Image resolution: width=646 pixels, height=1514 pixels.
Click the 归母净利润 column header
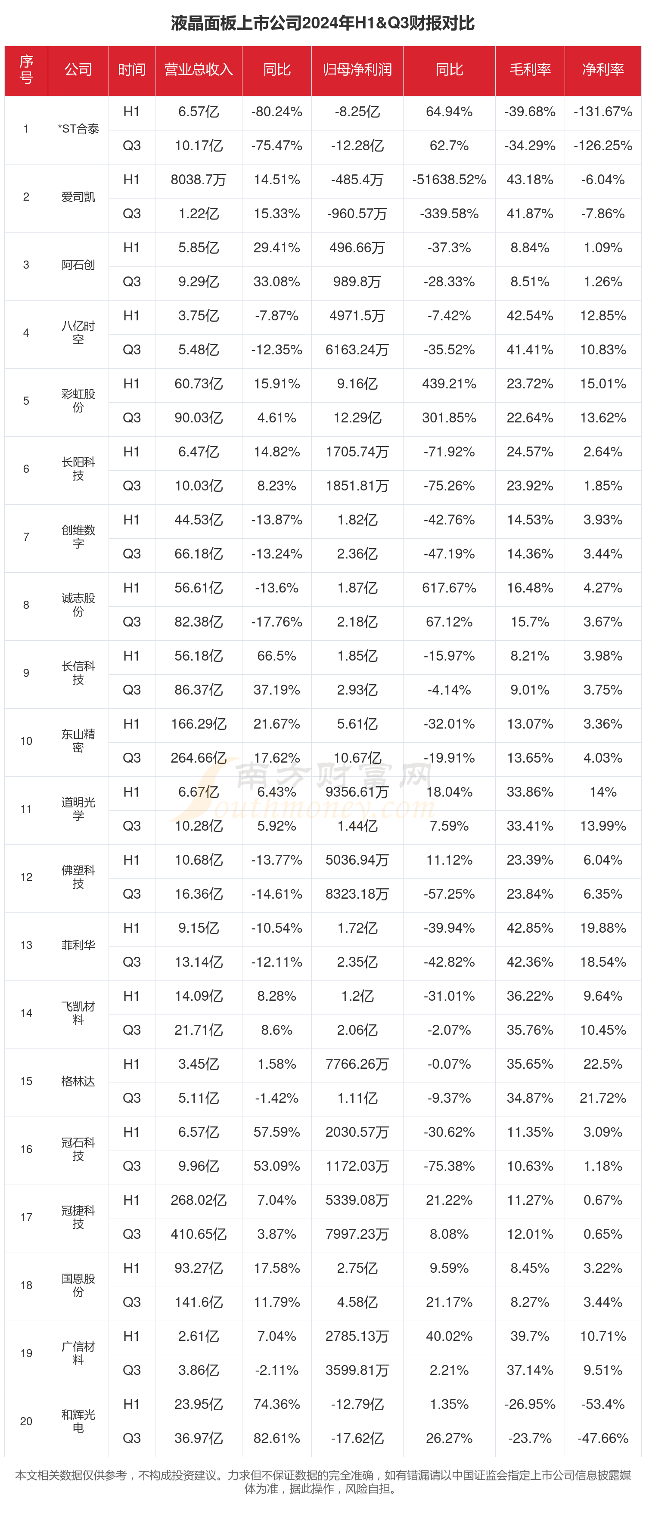click(357, 70)
